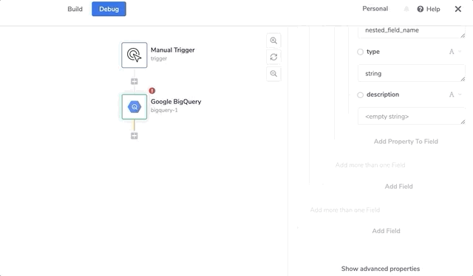Add step below Manual Trigger with plus
This screenshot has width=473, height=276.
click(135, 81)
